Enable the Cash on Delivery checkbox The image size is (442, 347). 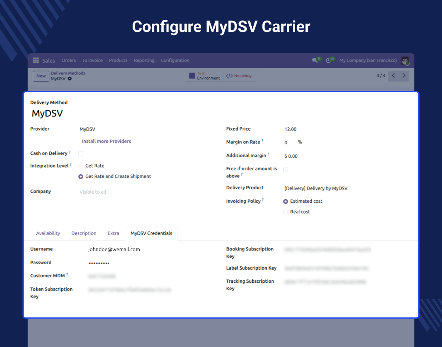[81, 154]
